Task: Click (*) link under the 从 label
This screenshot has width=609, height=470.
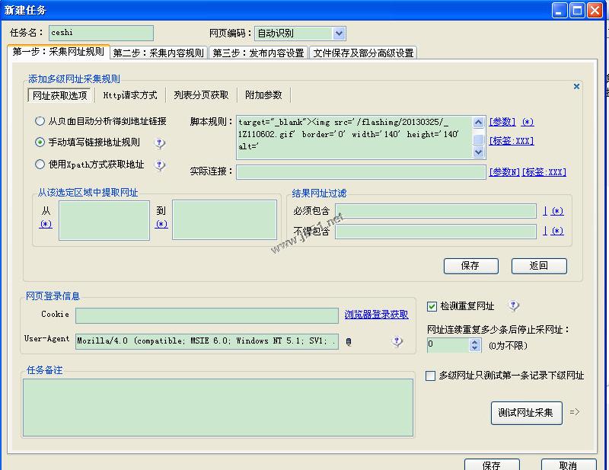Action: (46, 224)
